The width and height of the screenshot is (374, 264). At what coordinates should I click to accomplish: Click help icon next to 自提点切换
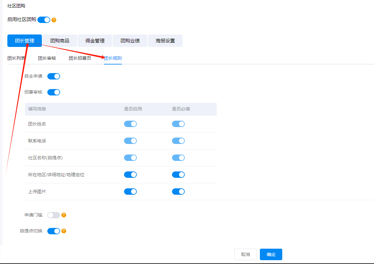64,231
